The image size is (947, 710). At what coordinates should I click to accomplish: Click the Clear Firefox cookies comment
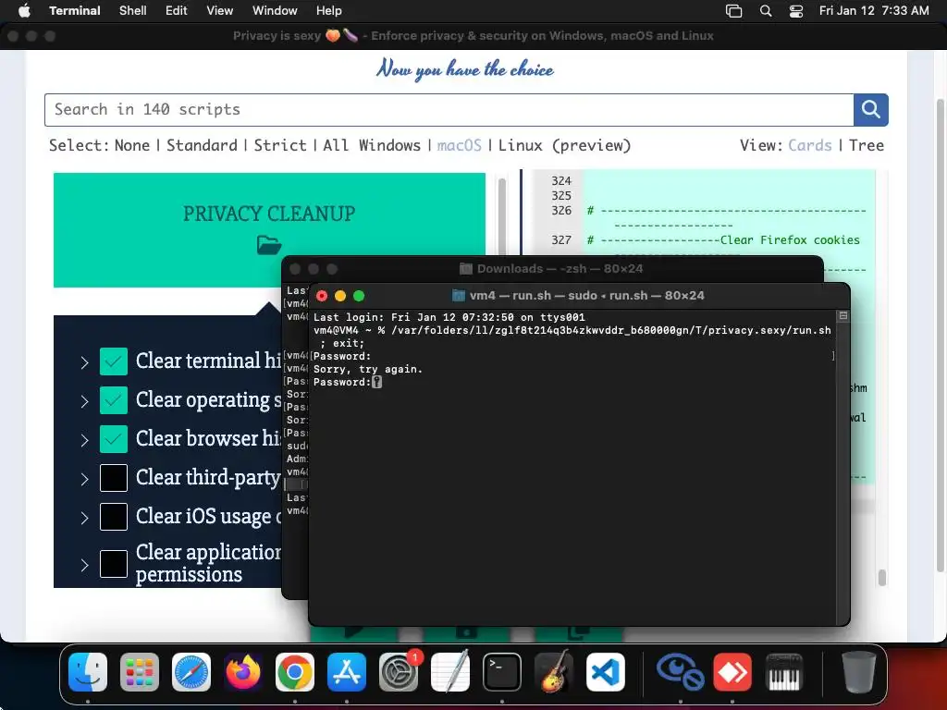[790, 239]
